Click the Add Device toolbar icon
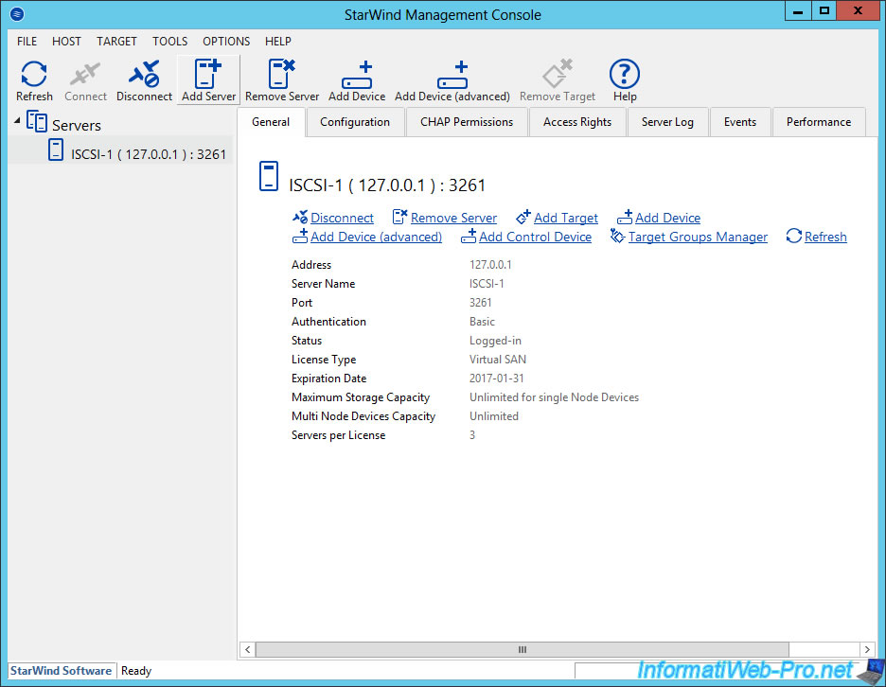Viewport: 886px width, 687px height. tap(357, 74)
